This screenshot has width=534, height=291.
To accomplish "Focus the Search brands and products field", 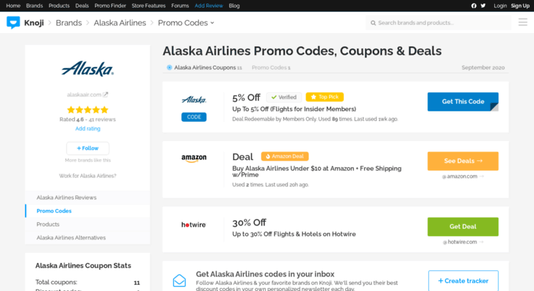I will [x=438, y=23].
